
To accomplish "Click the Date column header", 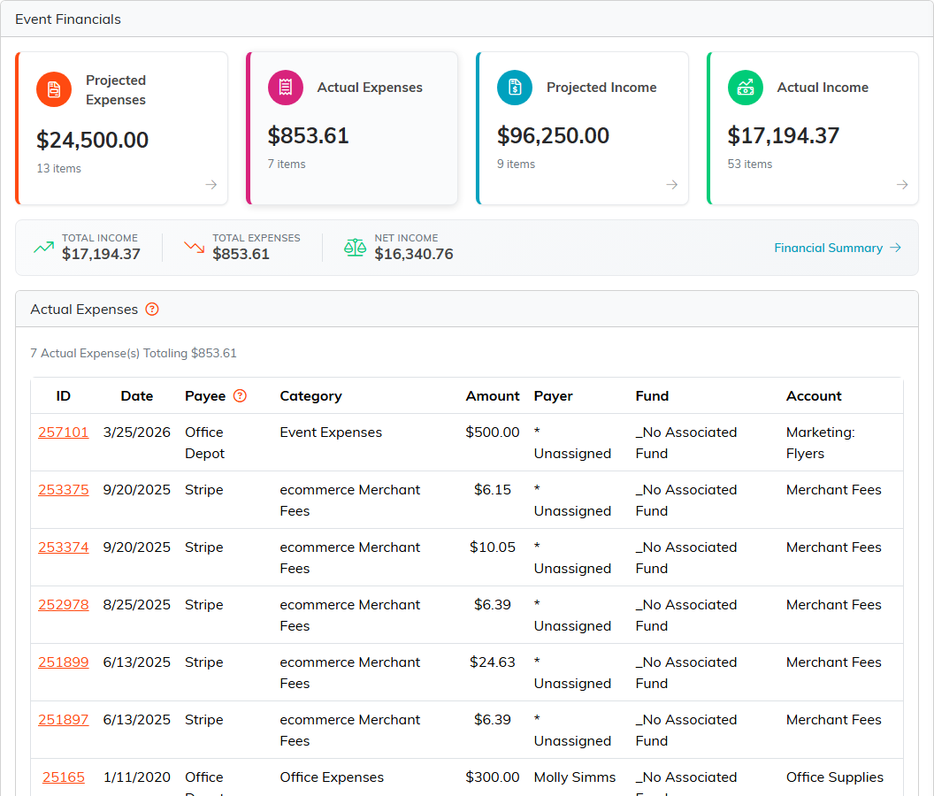I will 137,395.
